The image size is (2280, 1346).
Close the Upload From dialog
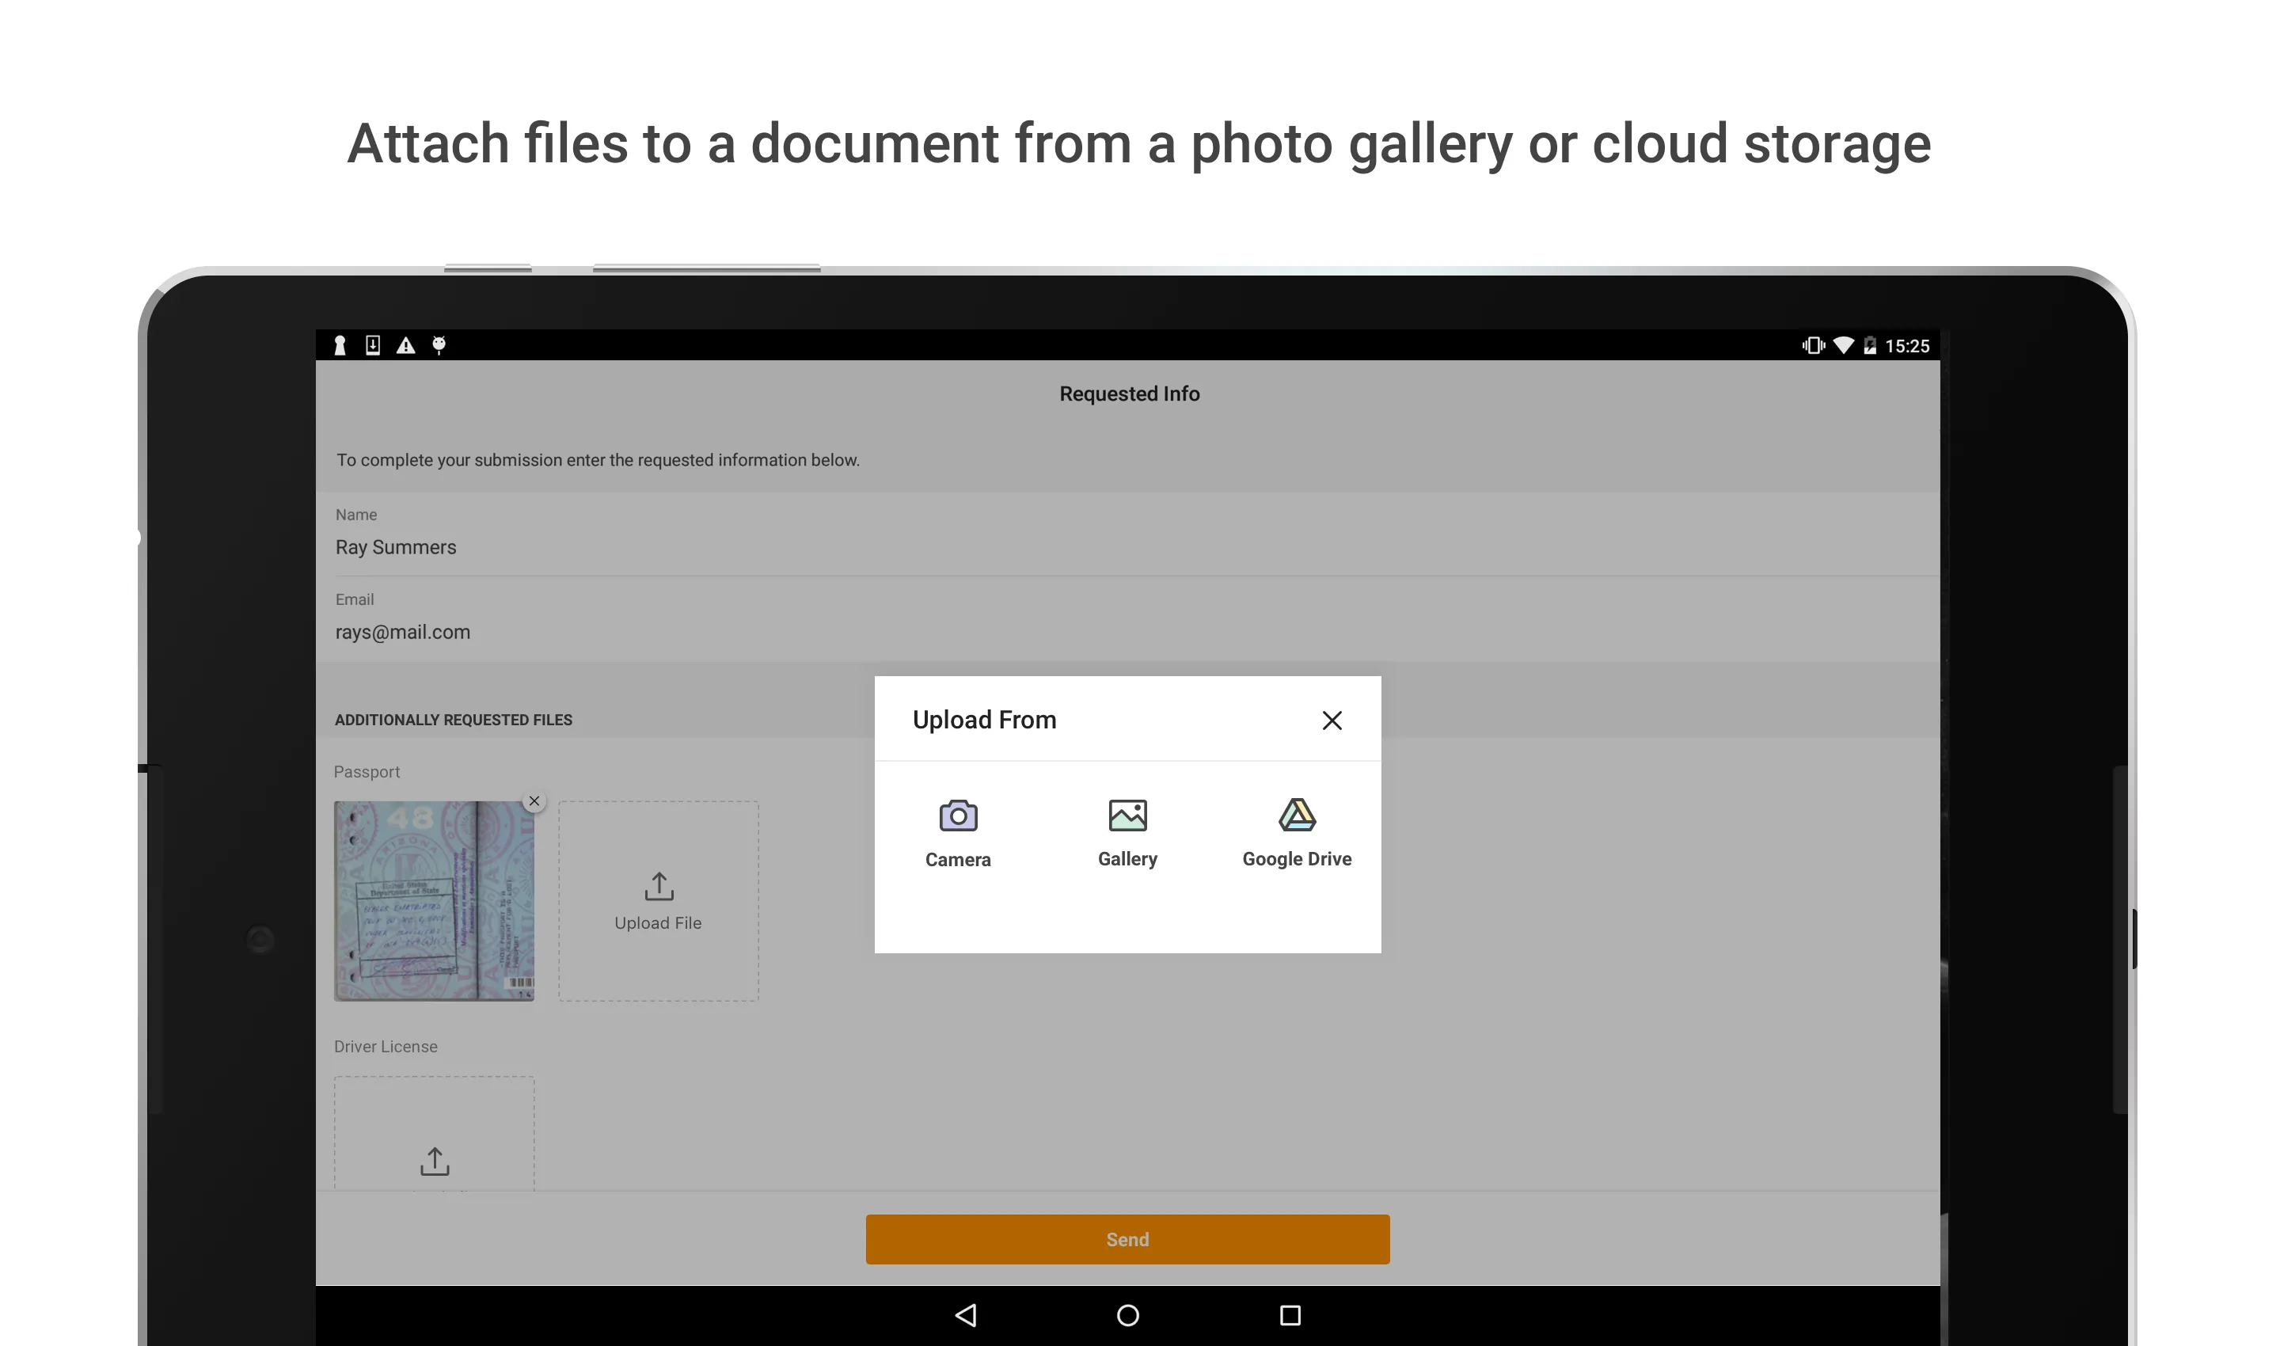coord(1332,719)
